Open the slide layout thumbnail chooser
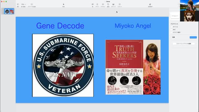The image size is (199, 112). [x=175, y=16]
